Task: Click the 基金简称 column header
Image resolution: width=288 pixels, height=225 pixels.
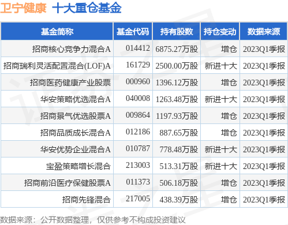Action: [57, 31]
